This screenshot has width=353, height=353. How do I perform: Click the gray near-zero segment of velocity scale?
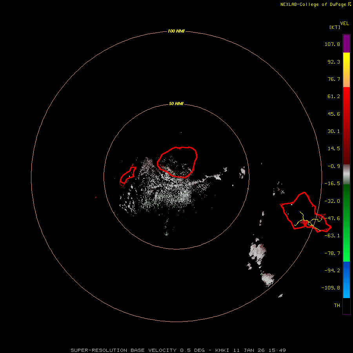pyautogui.click(x=346, y=175)
